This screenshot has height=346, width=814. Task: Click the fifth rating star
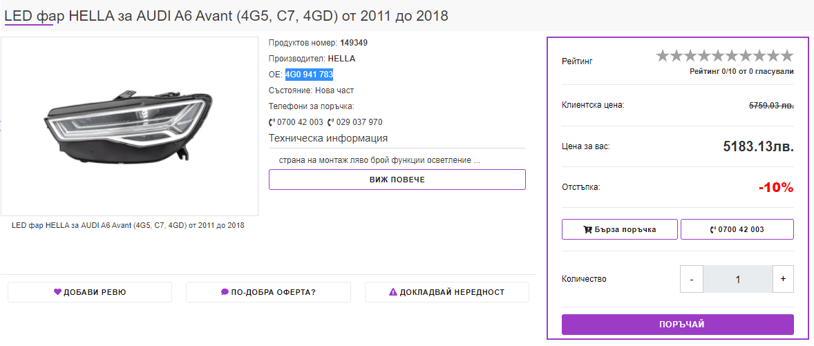(718, 56)
